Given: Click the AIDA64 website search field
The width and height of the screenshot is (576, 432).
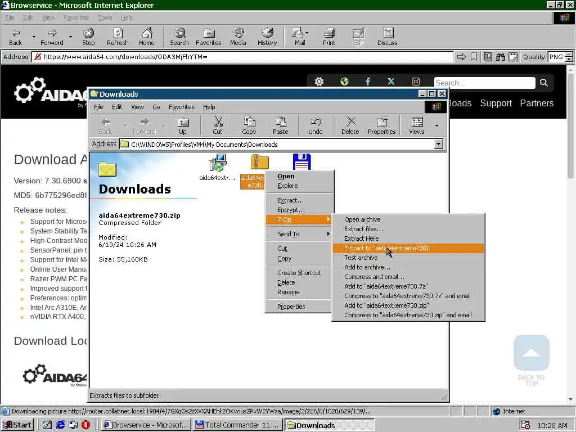Looking at the screenshot, I should pyautogui.click(x=484, y=83).
